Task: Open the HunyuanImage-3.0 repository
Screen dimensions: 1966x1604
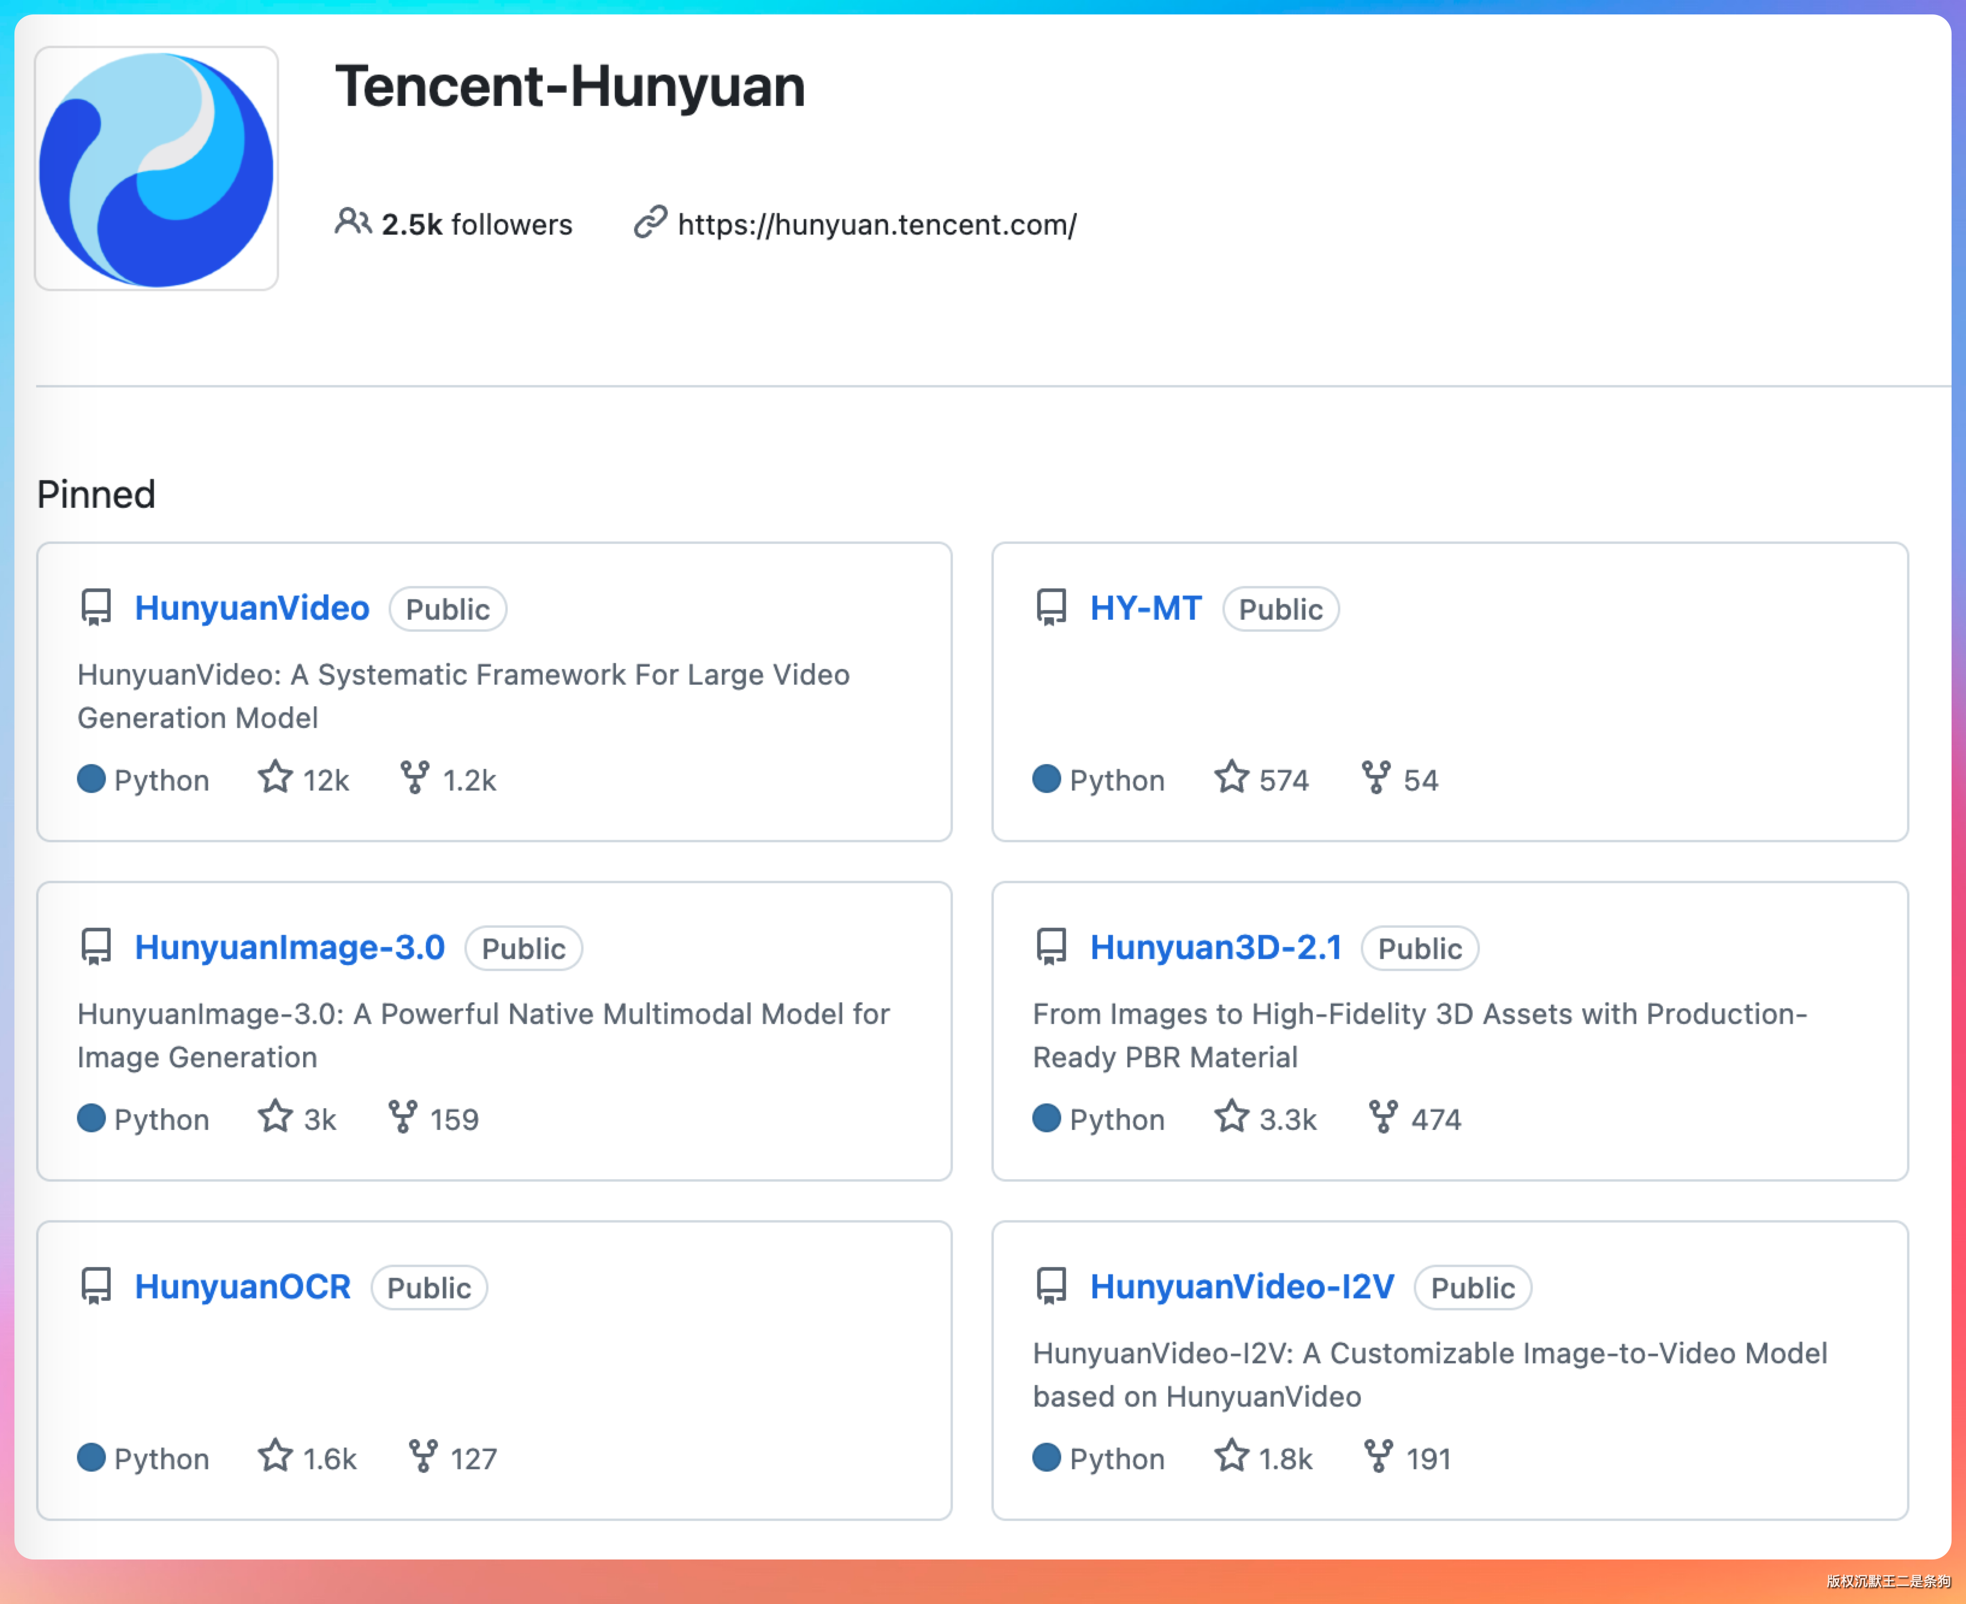Action: (289, 947)
